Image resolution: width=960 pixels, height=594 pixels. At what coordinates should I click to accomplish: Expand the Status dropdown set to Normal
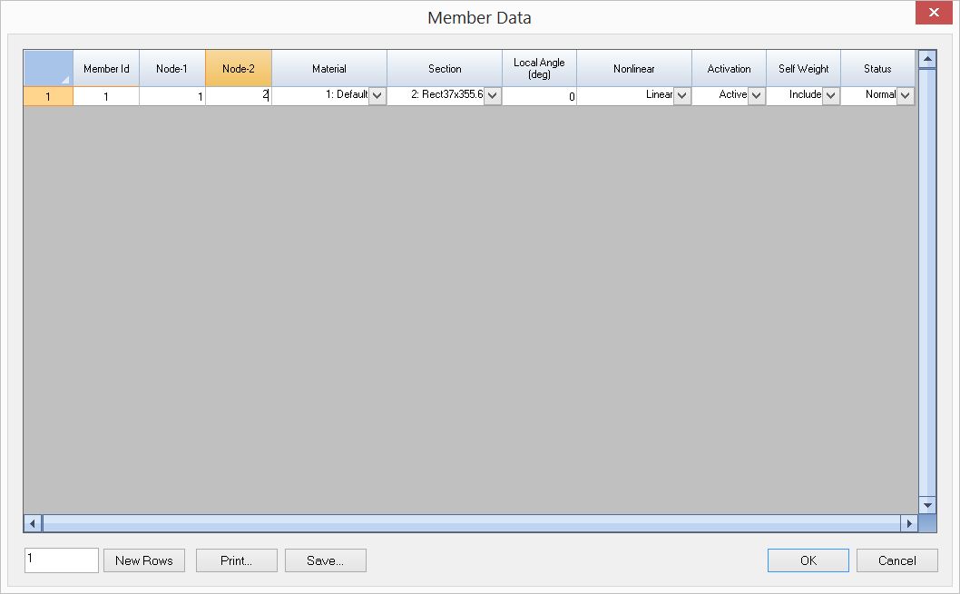point(906,95)
